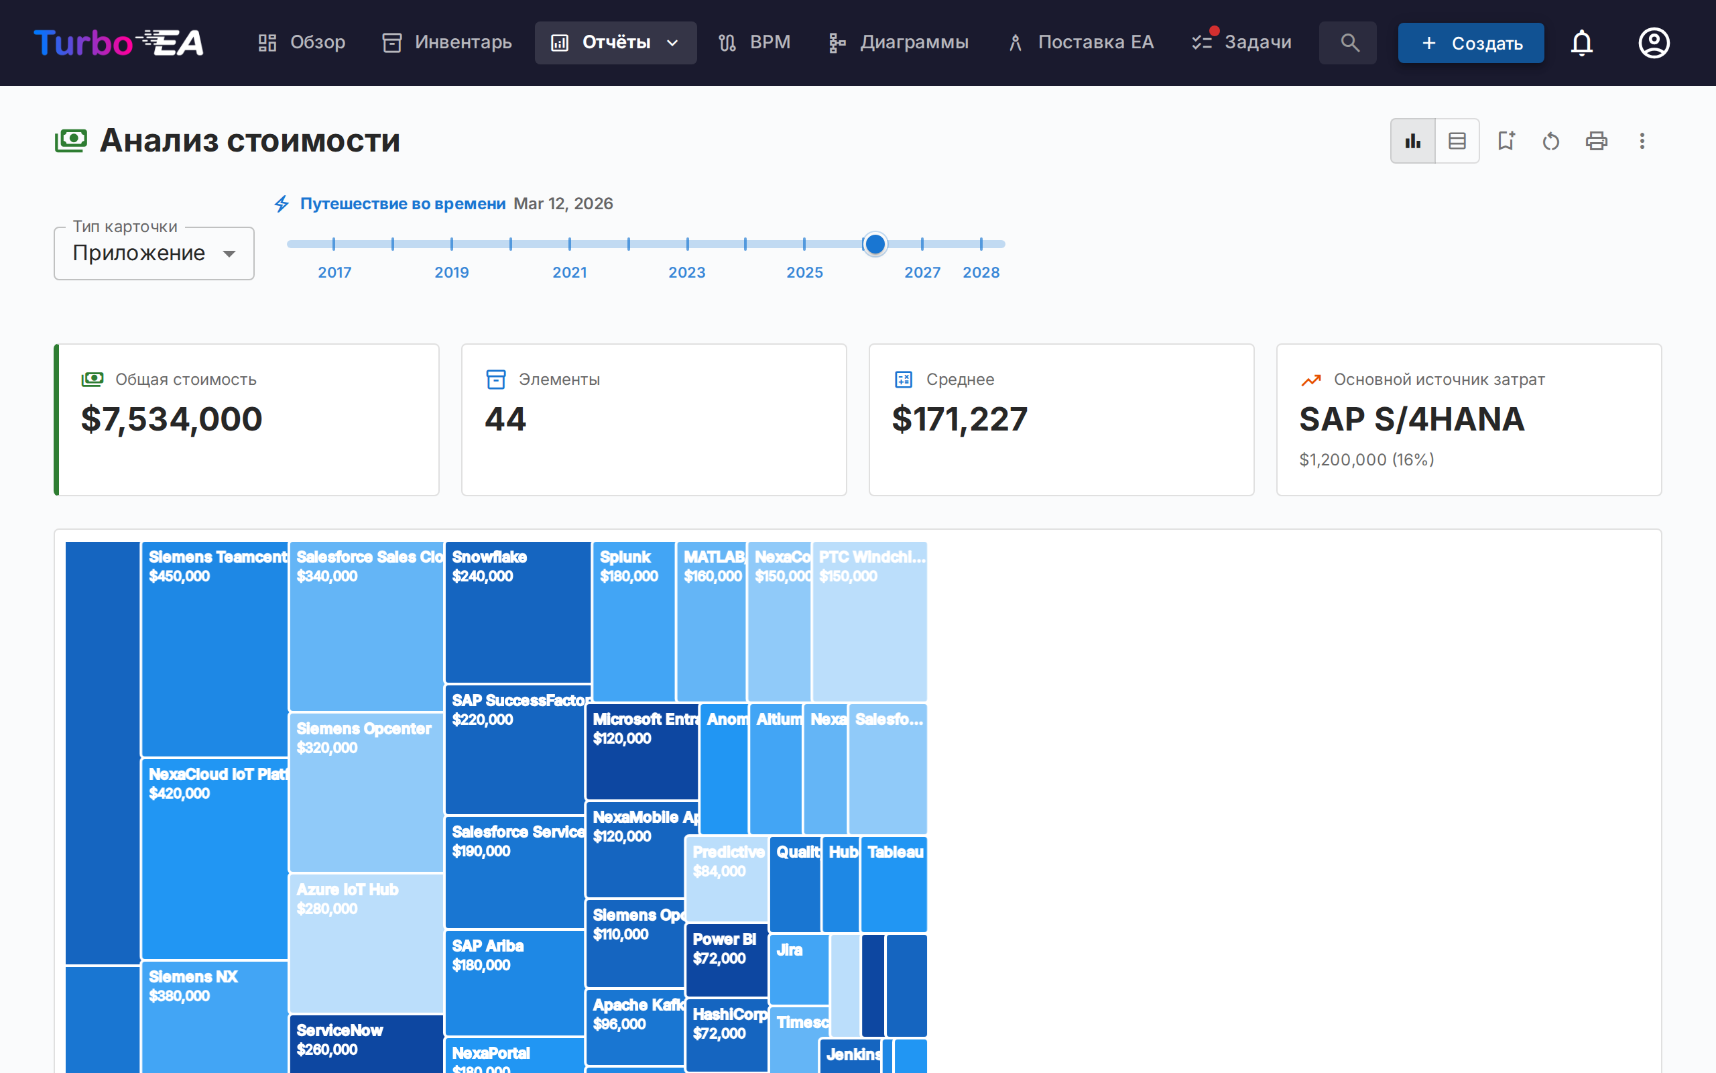This screenshot has height=1073, width=1716.
Task: Expand the Отчёты menu dropdown
Action: [615, 44]
